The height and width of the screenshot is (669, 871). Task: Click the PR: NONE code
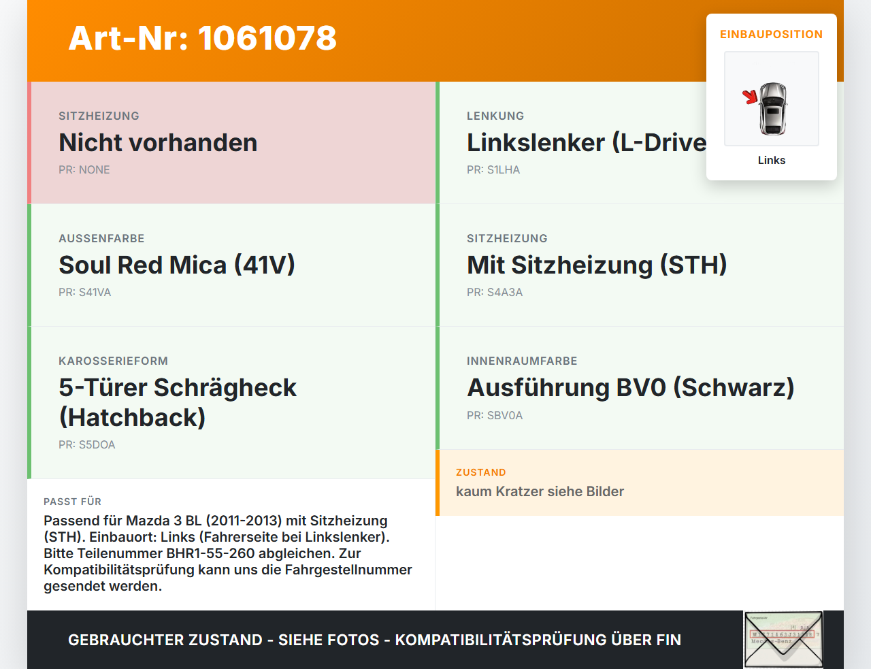[x=84, y=169]
